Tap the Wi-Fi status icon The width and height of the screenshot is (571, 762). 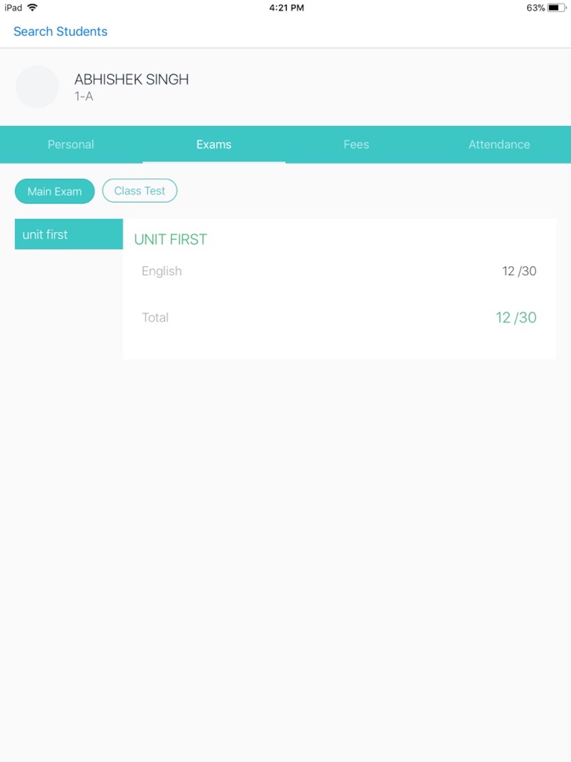point(33,7)
